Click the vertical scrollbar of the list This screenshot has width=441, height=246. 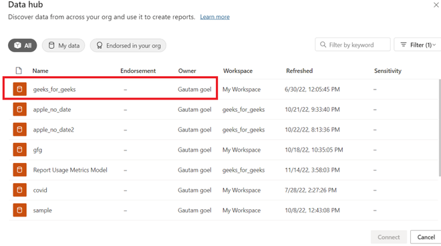point(440,128)
